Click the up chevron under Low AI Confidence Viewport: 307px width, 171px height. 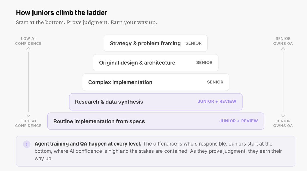(x=28, y=48)
